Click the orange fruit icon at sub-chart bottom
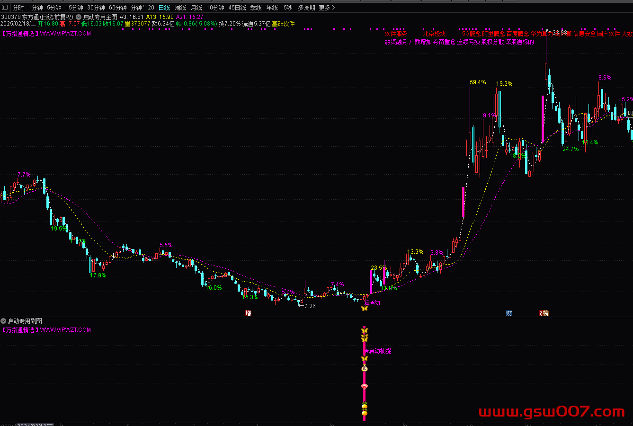The image size is (633, 426). 364,414
